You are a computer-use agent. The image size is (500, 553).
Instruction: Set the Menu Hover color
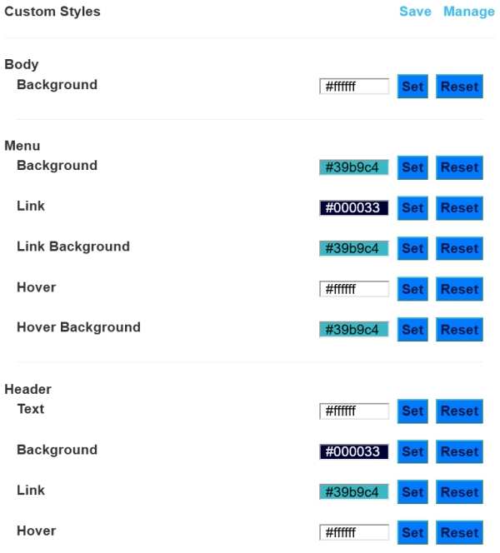click(x=412, y=289)
